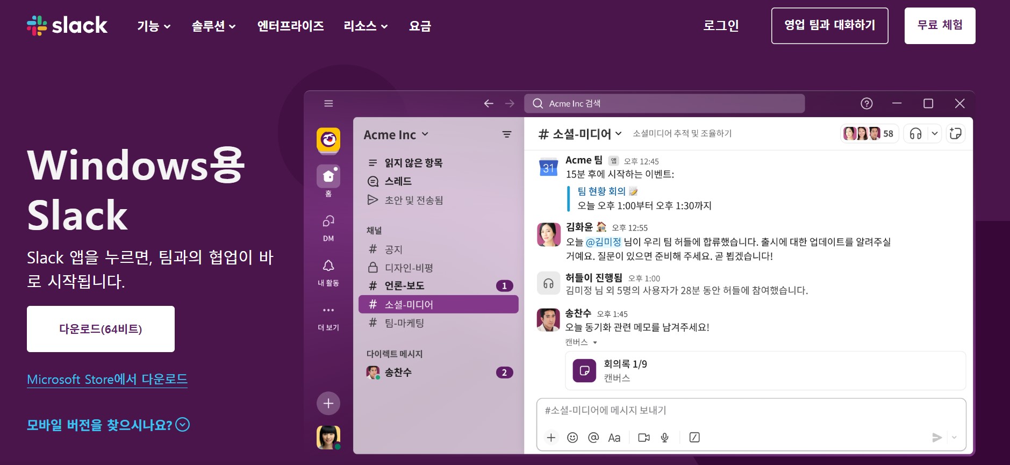Start a huddle with the headphones icon
Screen dimensions: 1010x465
pos(916,133)
